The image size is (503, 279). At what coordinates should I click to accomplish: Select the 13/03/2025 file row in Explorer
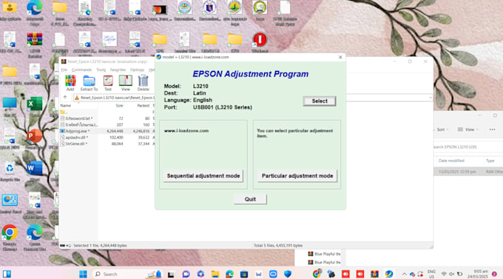[x=469, y=172]
